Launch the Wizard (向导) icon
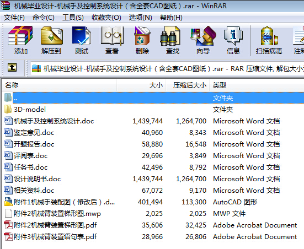The height and width of the screenshot is (249, 304). [203, 36]
